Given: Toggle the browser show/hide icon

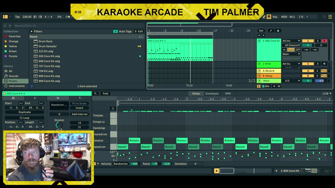Looking at the screenshot, I should point(5,17).
